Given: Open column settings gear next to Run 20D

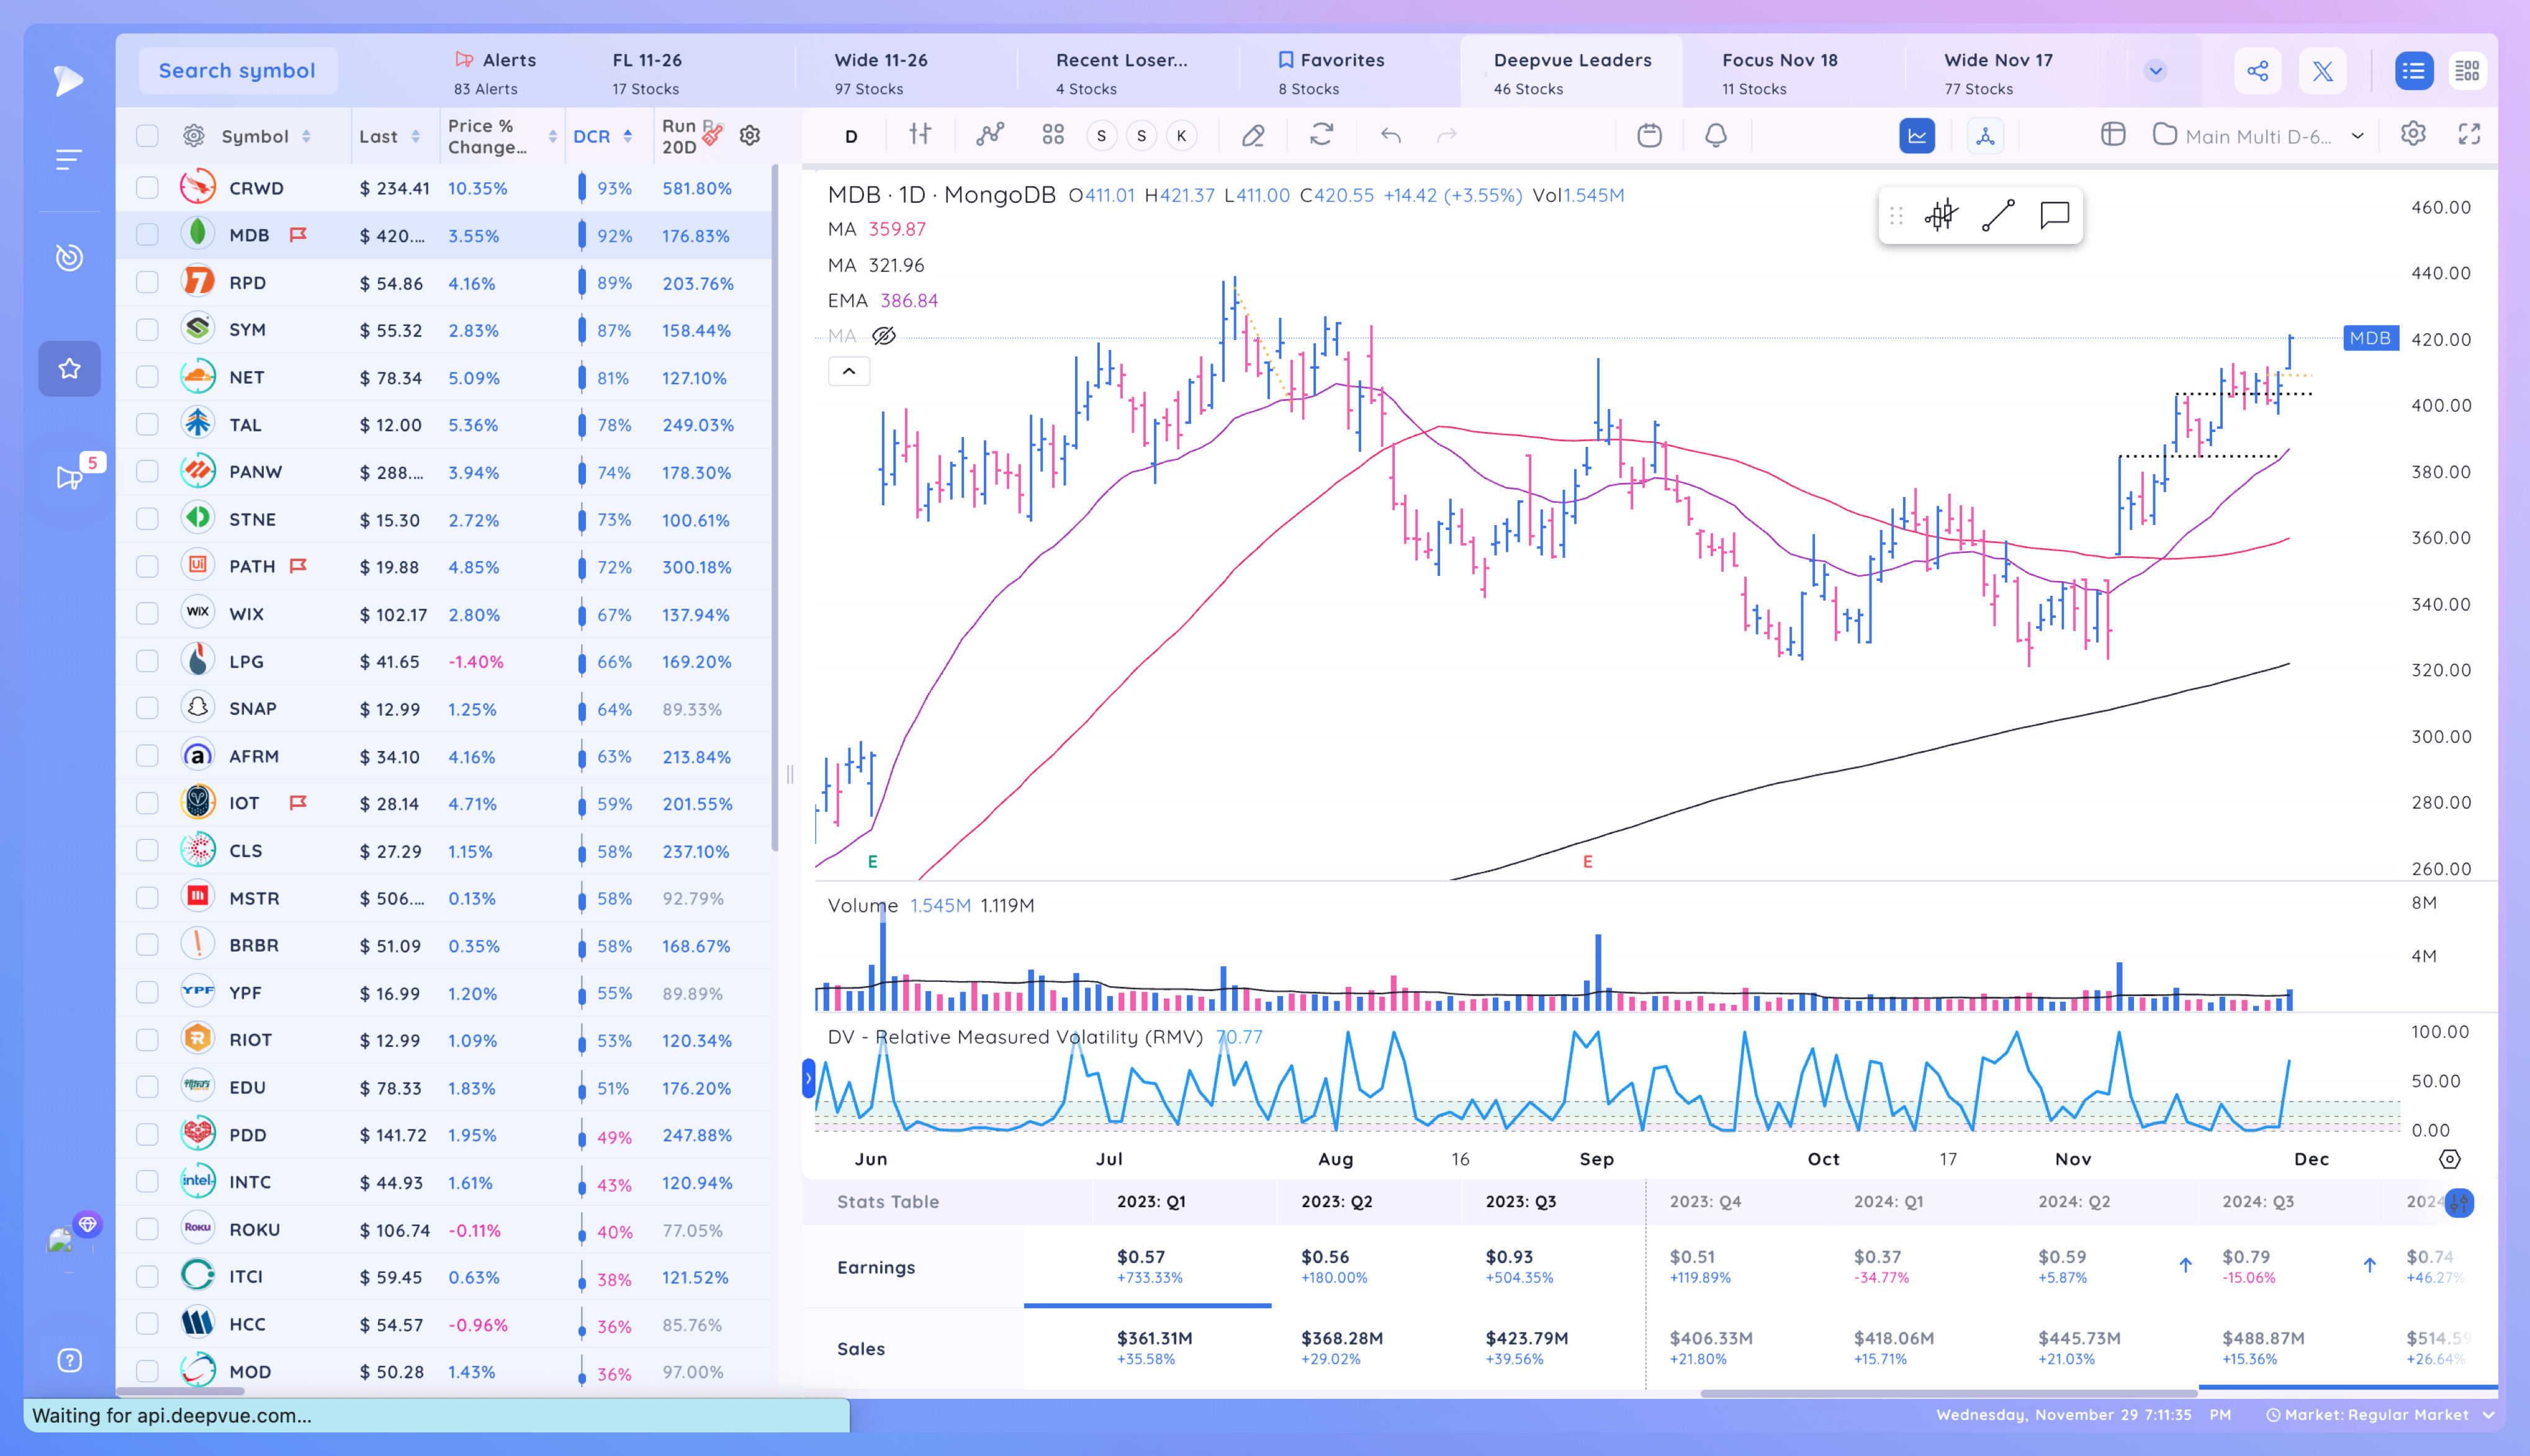Looking at the screenshot, I should pos(750,136).
